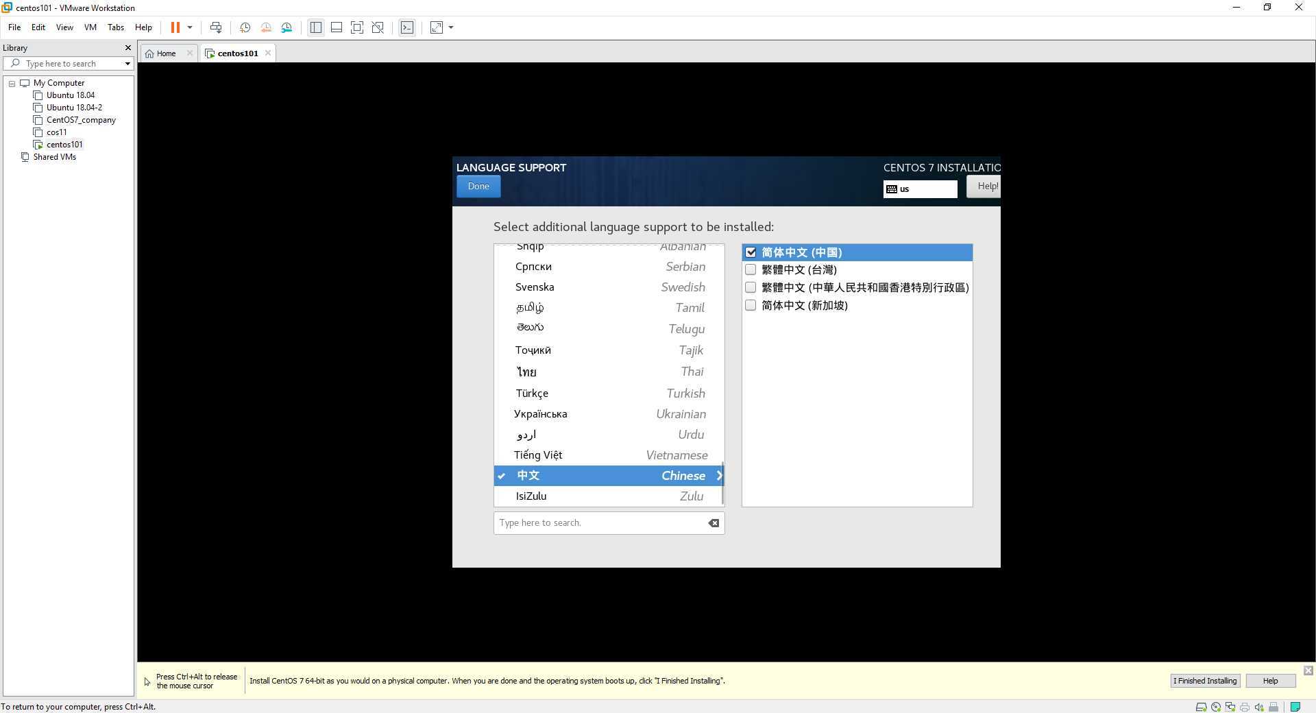
Task: Close the centos101 tab
Action: coord(268,53)
